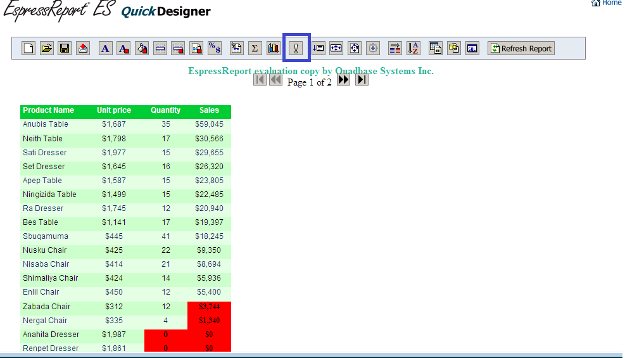The image size is (644, 358).
Task: Click the Sales column header
Action: (x=209, y=110)
